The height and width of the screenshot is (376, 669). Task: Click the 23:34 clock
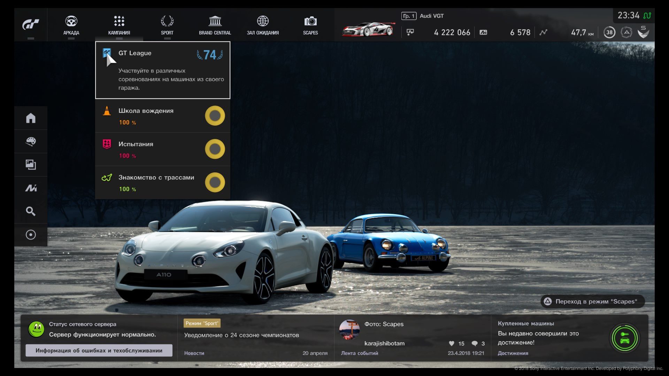coord(629,16)
